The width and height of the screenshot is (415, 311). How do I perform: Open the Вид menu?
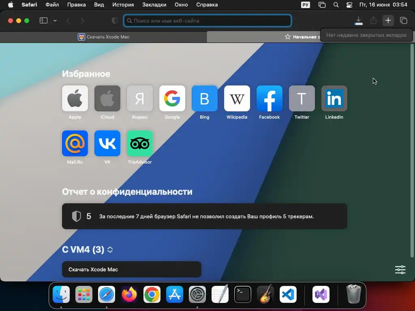(x=99, y=5)
